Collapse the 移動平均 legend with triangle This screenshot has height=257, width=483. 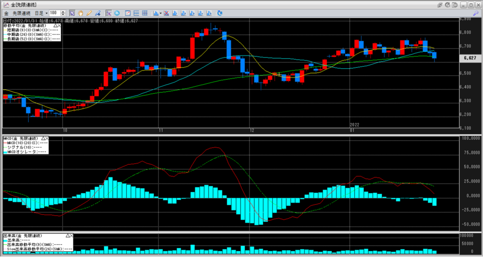55,25
